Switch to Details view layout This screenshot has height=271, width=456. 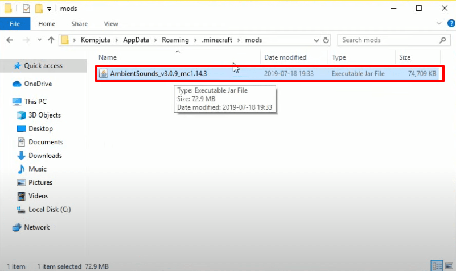[x=437, y=265]
